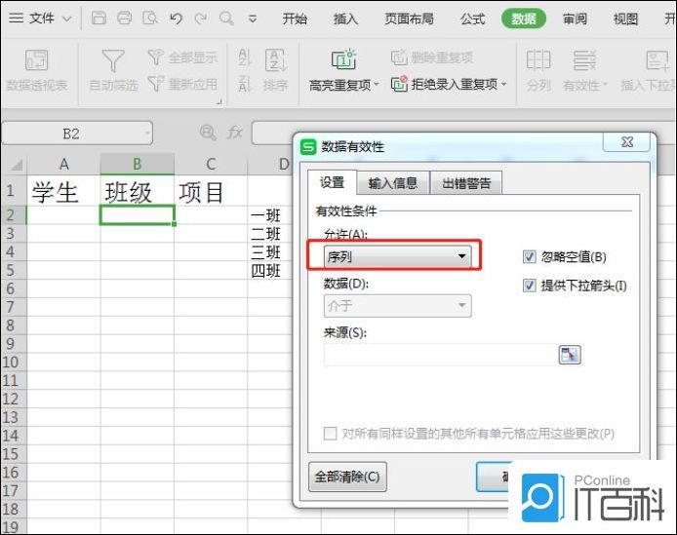
Task: Select column C header
Action: [211, 164]
